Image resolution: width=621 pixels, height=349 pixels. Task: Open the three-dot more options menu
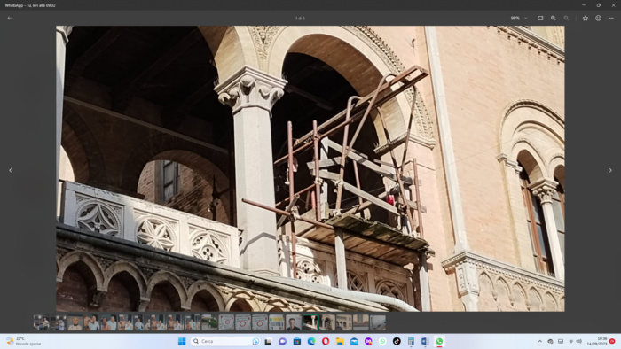click(x=611, y=19)
